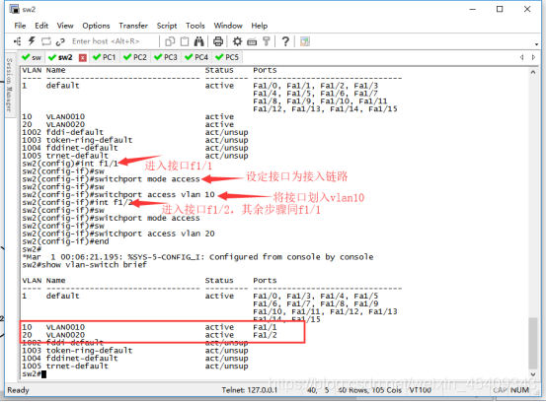The height and width of the screenshot is (402, 546).
Task: Open the View menu
Action: click(65, 26)
